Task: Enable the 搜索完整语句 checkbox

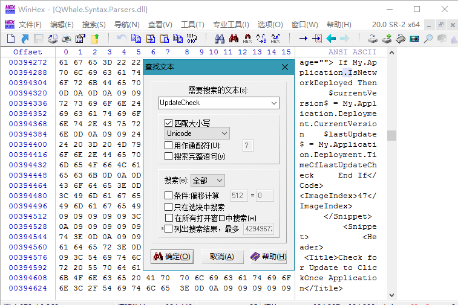Action: tap(168, 156)
